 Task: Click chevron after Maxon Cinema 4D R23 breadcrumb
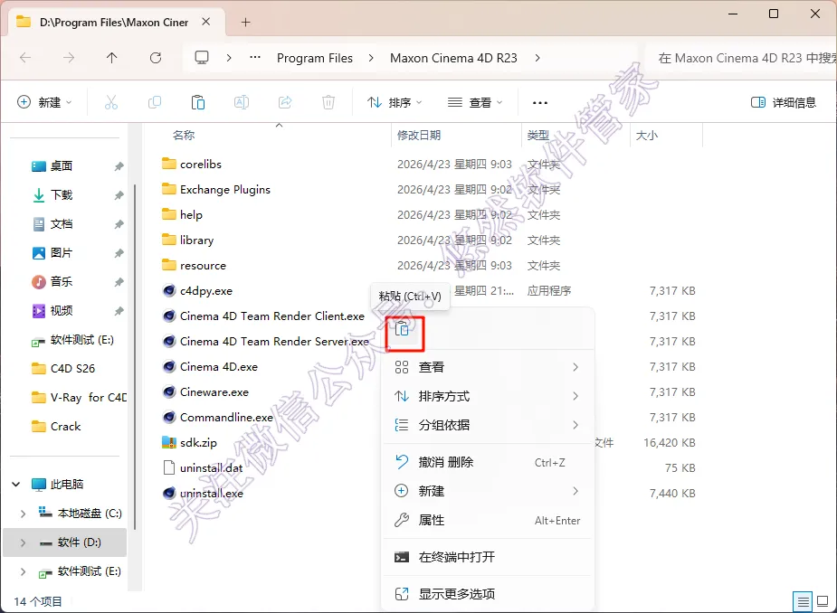click(537, 58)
